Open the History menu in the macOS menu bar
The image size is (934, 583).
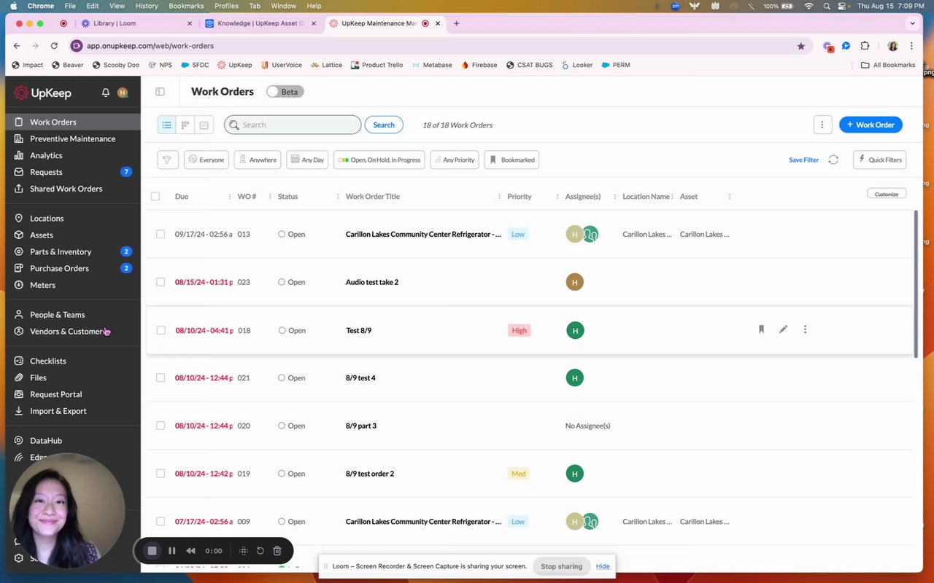147,6
